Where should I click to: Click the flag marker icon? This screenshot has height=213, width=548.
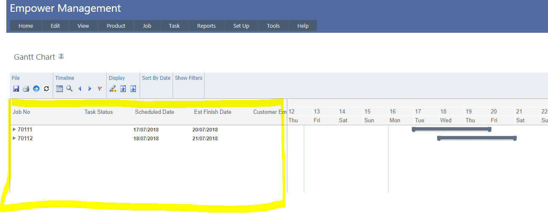(100, 89)
